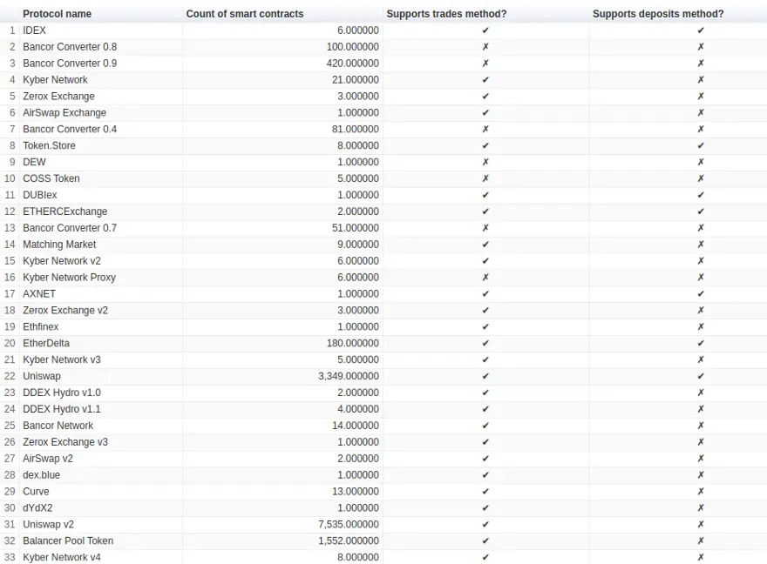
Task: Select trades cross in COSS Token row
Action: pos(485,178)
